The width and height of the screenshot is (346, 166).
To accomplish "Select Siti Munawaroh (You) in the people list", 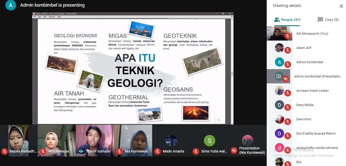I will click(312, 34).
